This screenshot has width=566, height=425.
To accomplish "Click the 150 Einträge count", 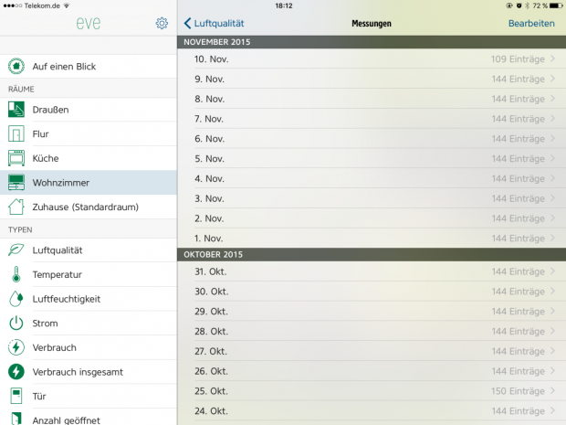I will click(518, 391).
